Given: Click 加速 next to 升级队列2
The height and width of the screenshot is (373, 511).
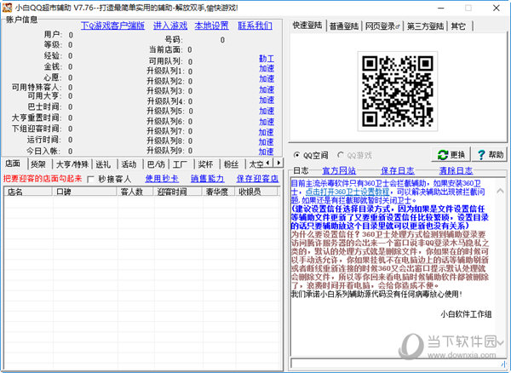Looking at the screenshot, I should [267, 79].
